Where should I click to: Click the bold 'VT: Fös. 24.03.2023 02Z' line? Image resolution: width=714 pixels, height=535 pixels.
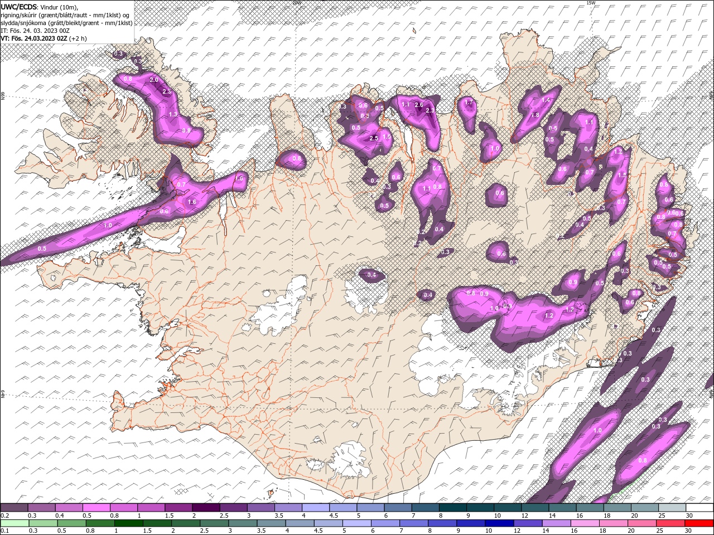(34, 38)
